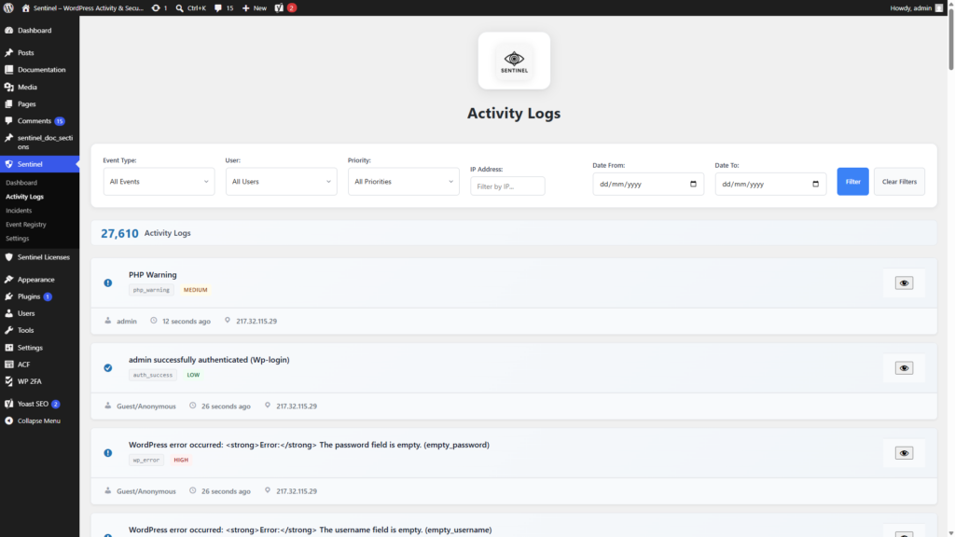Open Sentinel Settings submenu item
Viewport: 955px width, 537px height.
pyautogui.click(x=17, y=239)
